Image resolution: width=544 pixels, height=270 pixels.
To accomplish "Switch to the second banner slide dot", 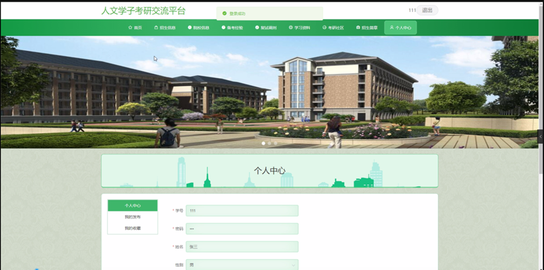I will (x=269, y=143).
